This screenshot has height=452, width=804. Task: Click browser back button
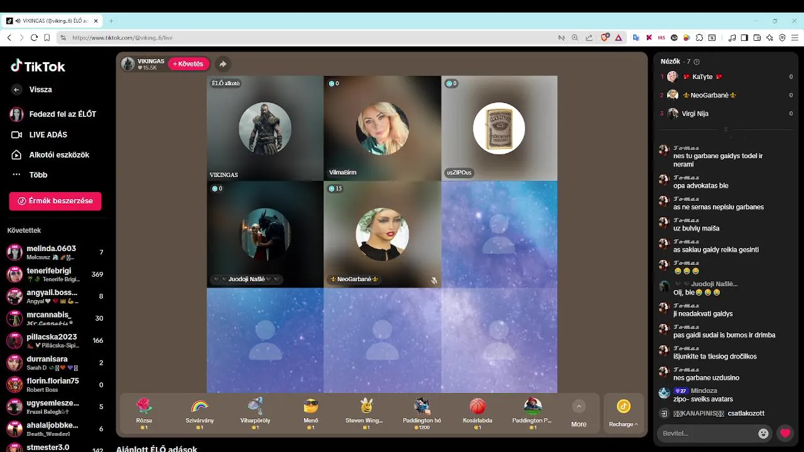pyautogui.click(x=9, y=38)
